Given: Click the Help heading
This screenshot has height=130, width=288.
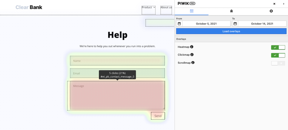Looking at the screenshot, I should (x=118, y=35).
